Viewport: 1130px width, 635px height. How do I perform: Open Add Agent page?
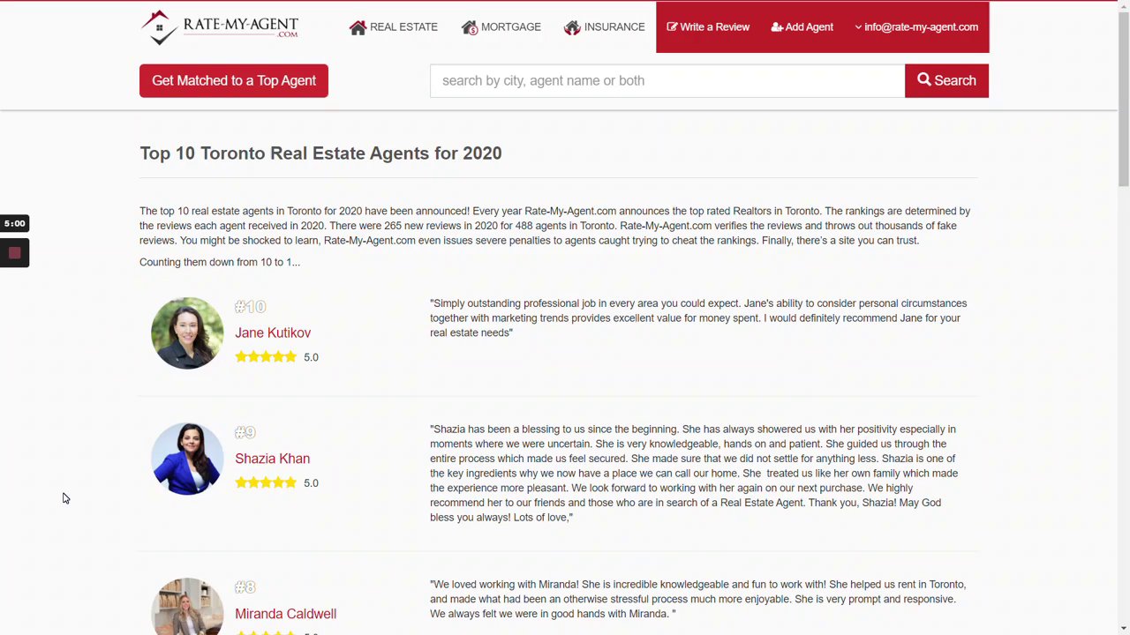pos(802,27)
